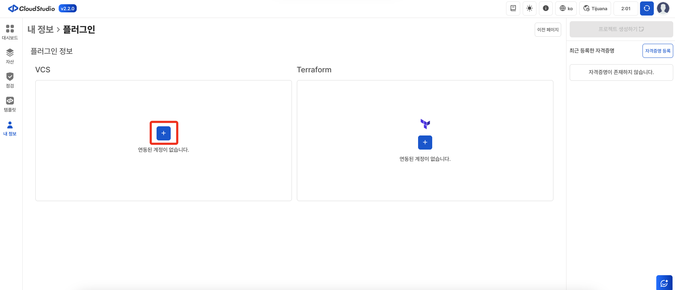Open the ko language dropdown
The height and width of the screenshot is (290, 675).
[x=566, y=8]
